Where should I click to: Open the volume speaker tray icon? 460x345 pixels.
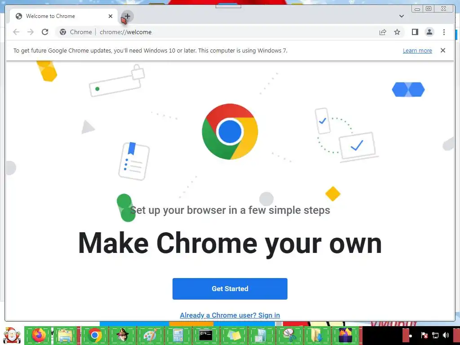click(x=446, y=335)
